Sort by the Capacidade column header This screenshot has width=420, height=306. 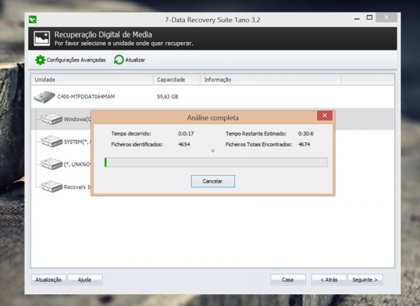[x=177, y=80]
